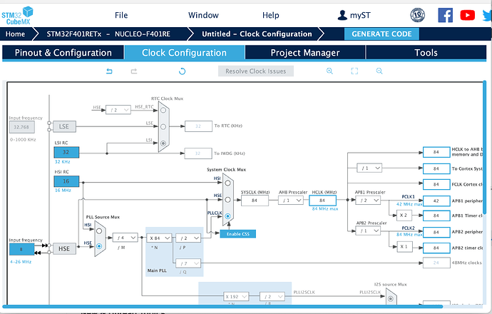Viewport: 492px width, 314px height.
Task: Open the Help menu
Action: (270, 15)
